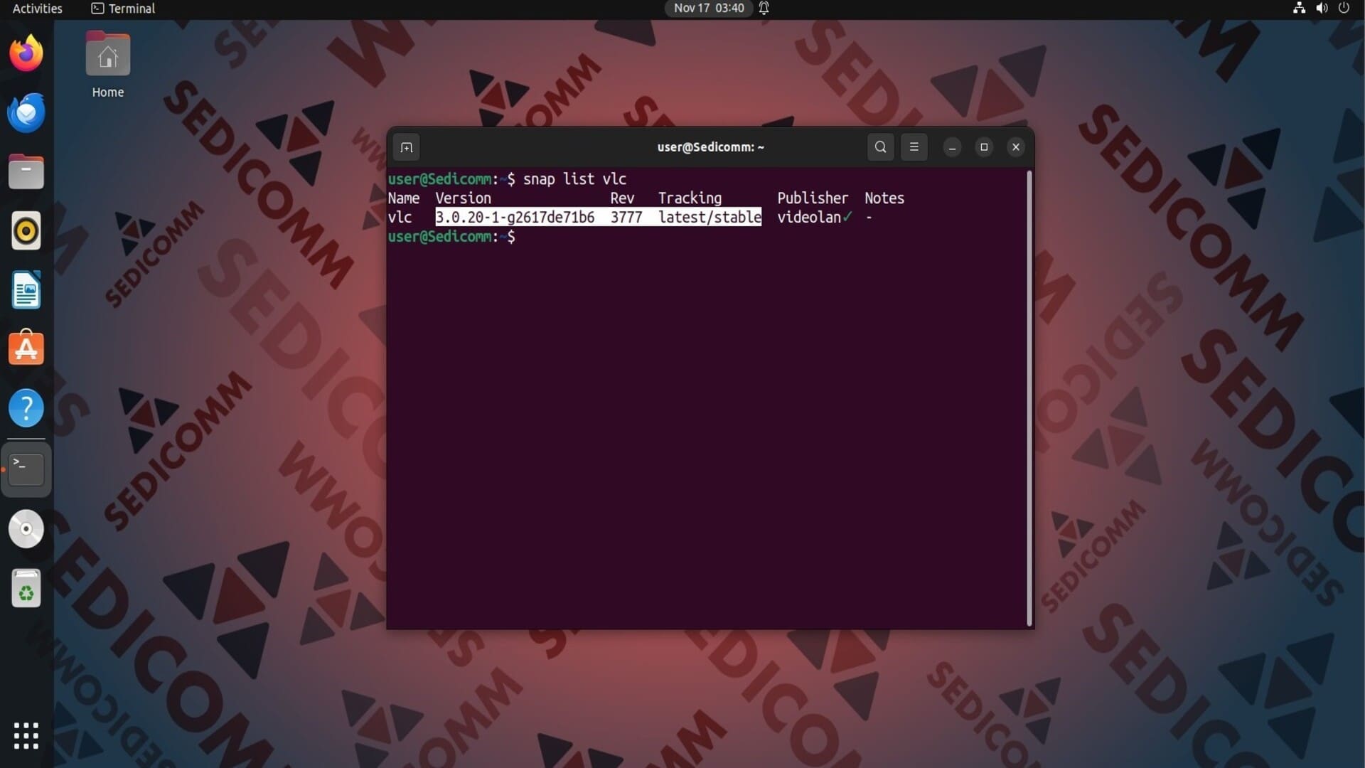
Task: Open system menu via power icon
Action: pos(1344,9)
